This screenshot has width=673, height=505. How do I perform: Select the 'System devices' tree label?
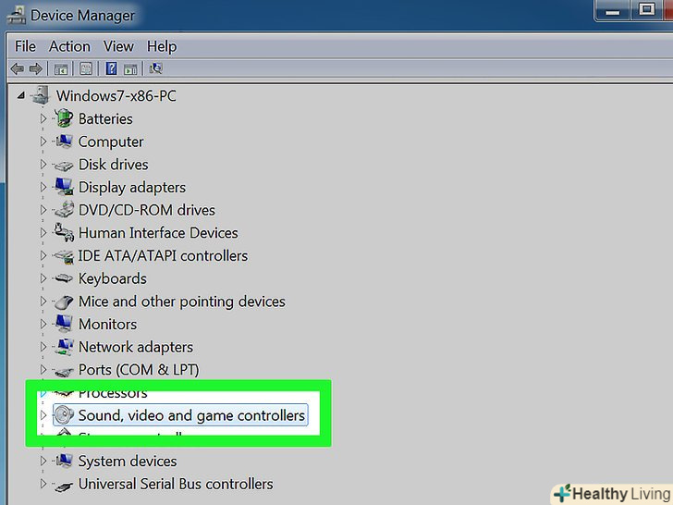pyautogui.click(x=128, y=461)
